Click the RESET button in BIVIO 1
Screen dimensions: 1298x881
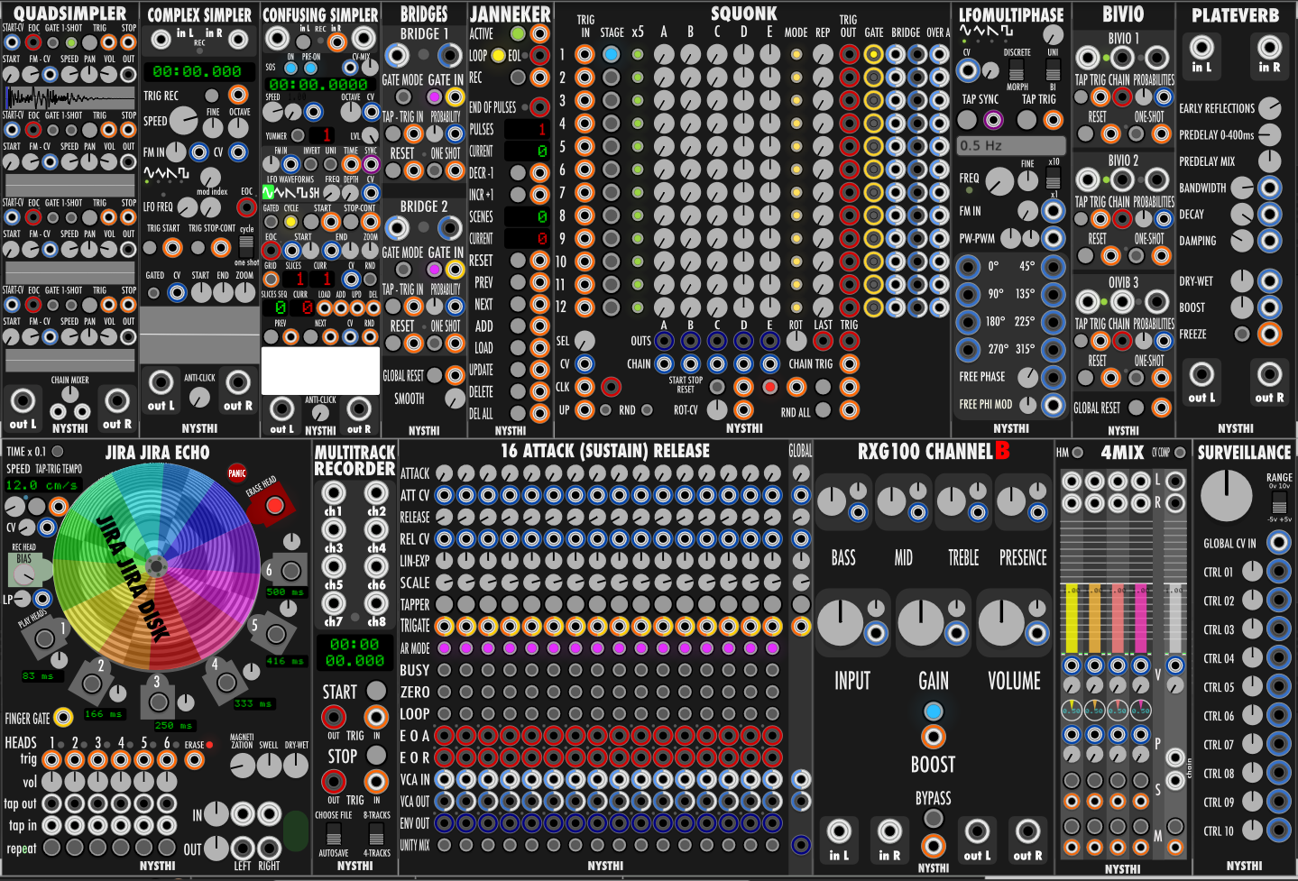1086,134
